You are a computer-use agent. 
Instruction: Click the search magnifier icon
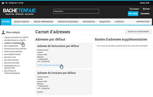(97, 11)
